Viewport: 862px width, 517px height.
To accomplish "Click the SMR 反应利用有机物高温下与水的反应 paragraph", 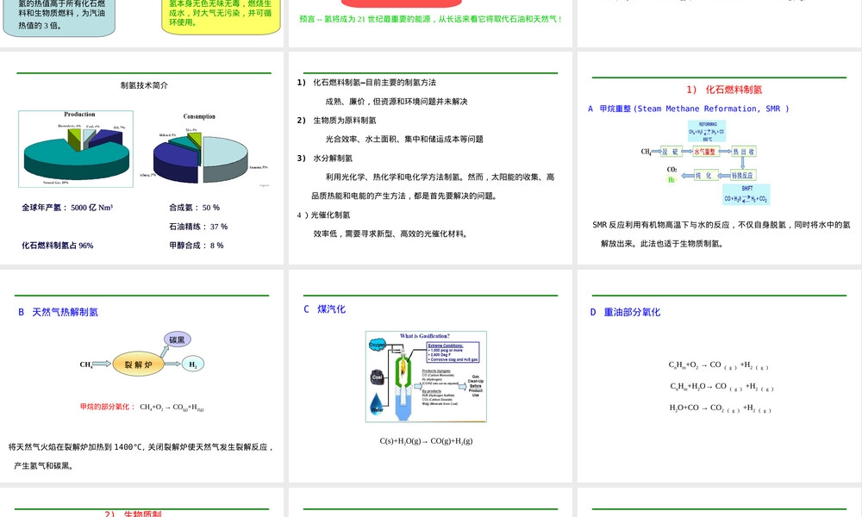I will click(x=721, y=234).
